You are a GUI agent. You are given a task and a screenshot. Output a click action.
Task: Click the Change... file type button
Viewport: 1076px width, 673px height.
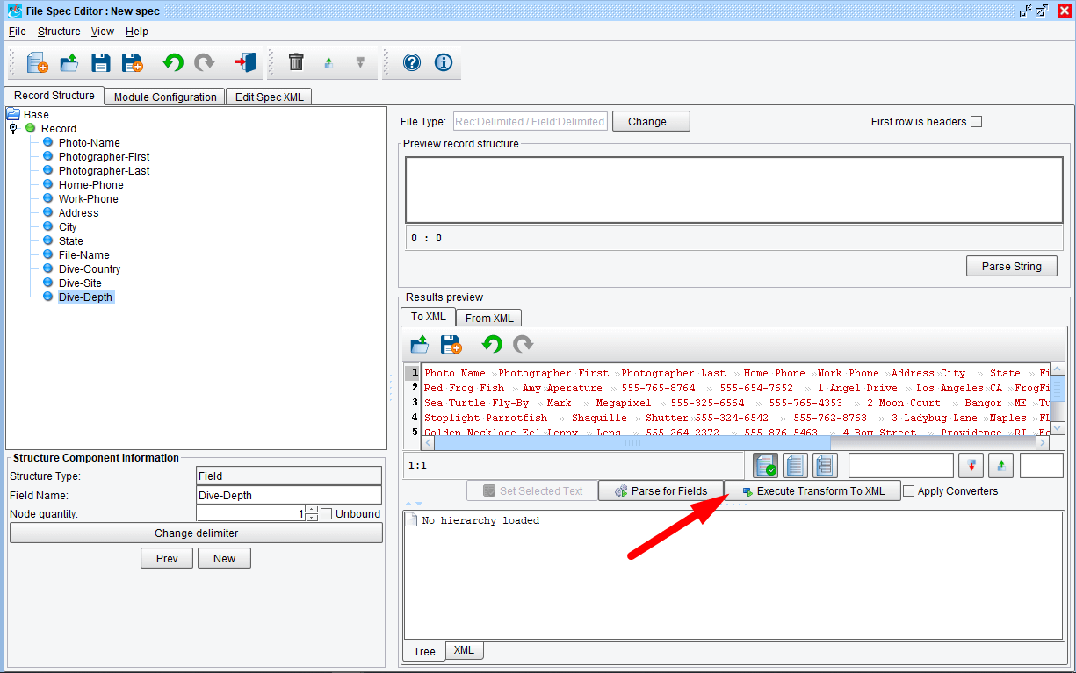coord(651,122)
